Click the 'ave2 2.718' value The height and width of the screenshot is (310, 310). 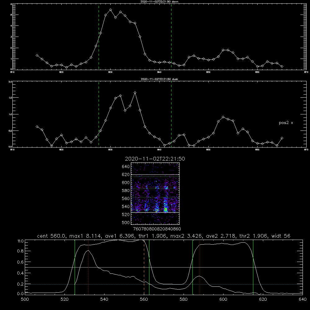point(221,236)
